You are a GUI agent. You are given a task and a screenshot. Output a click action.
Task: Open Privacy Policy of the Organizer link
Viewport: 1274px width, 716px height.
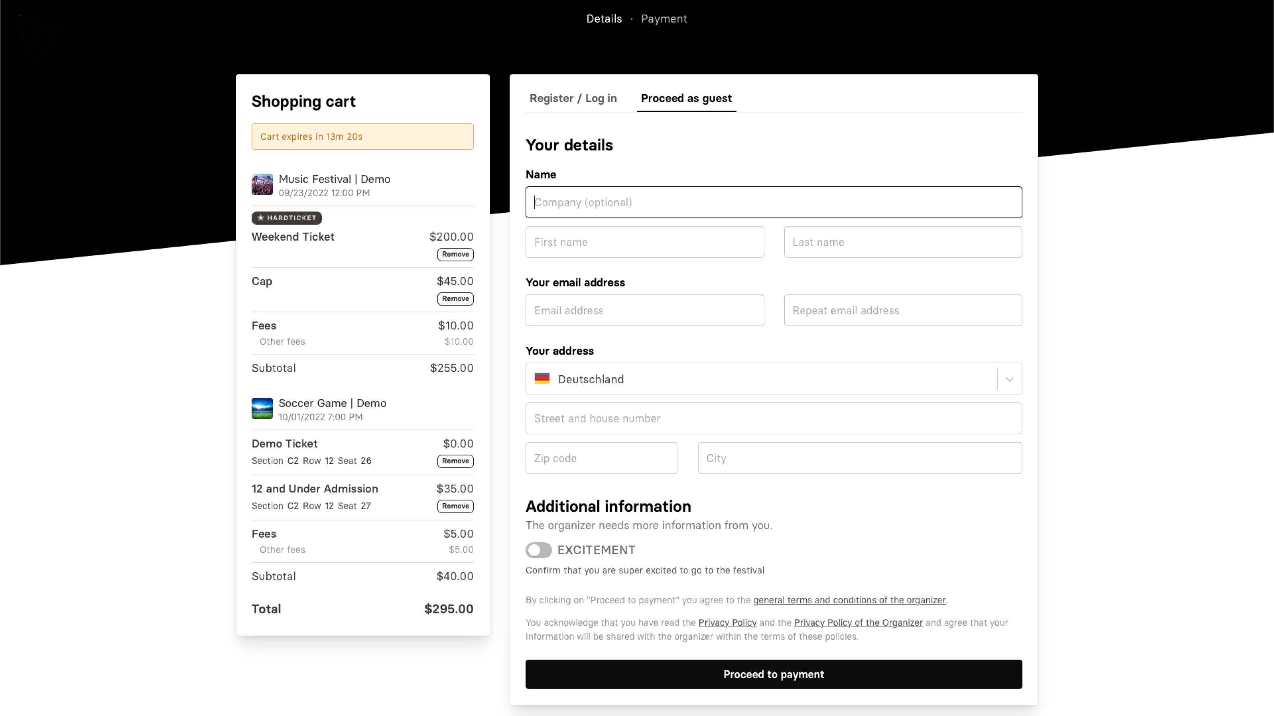[x=858, y=623]
